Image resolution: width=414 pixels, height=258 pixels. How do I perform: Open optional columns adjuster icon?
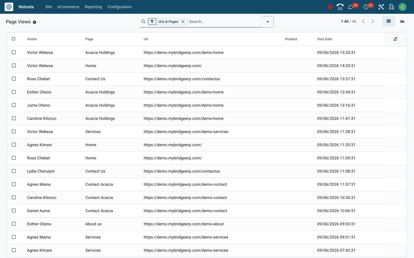pos(395,39)
